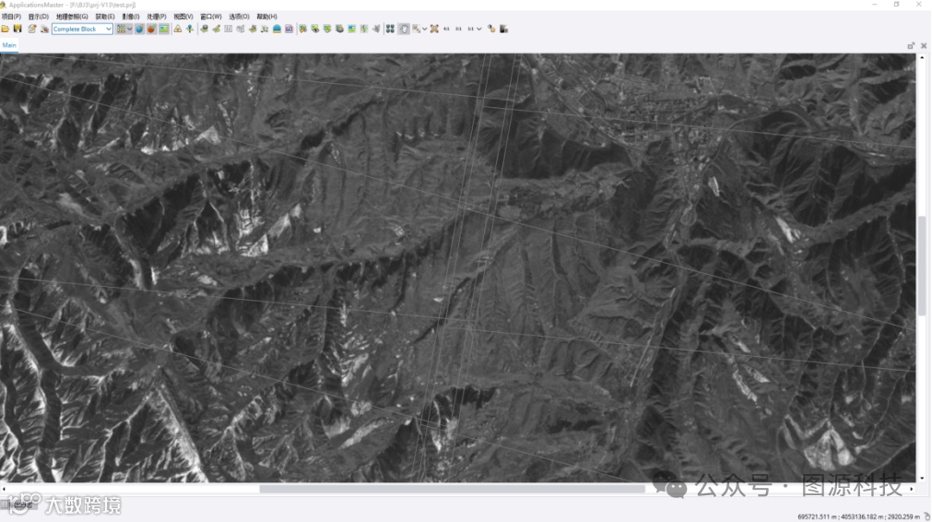Click the black-white gradient contrast icon
932x522 pixels.
[x=503, y=29]
